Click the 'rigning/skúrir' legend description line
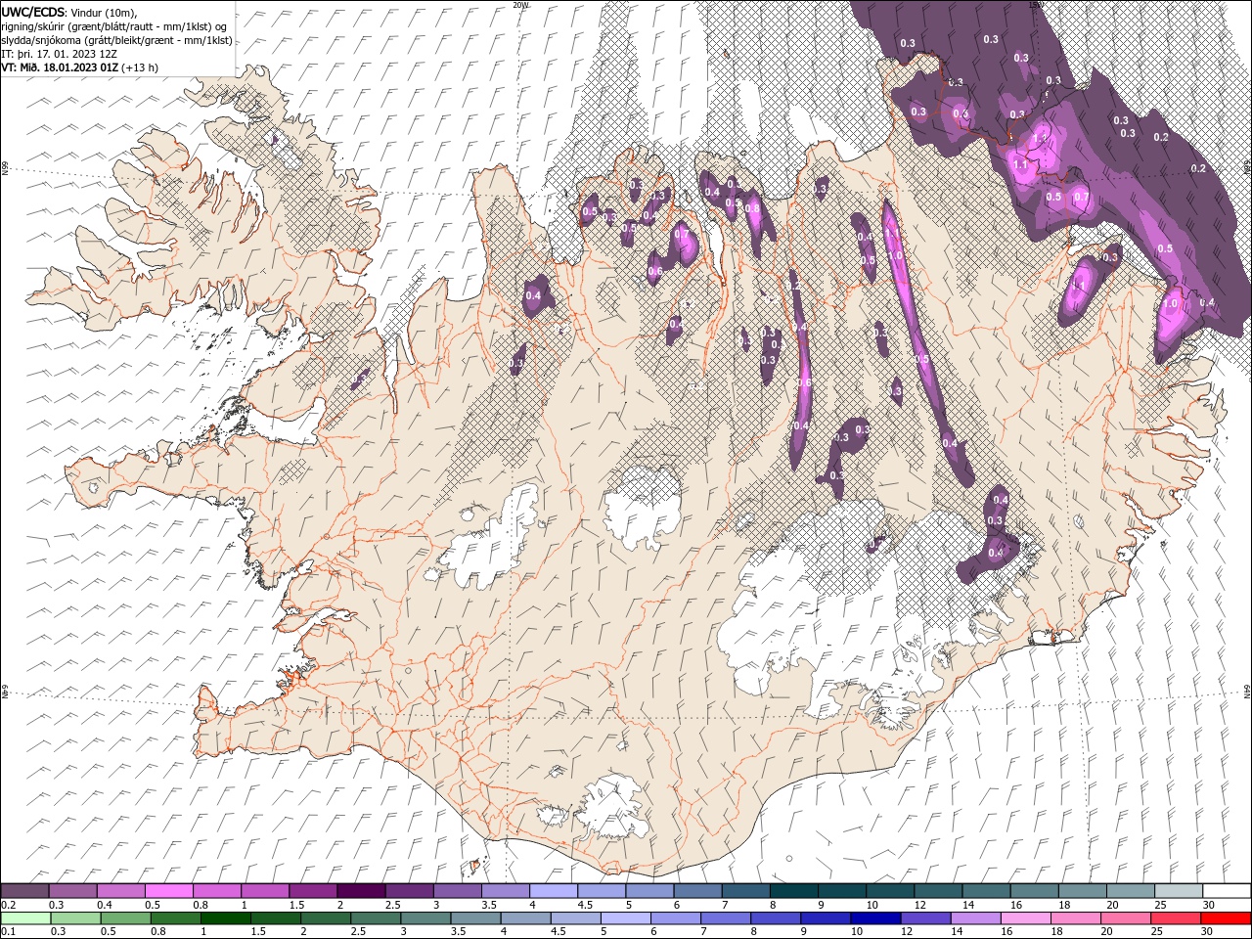Image resolution: width=1252 pixels, height=939 pixels. tap(114, 26)
